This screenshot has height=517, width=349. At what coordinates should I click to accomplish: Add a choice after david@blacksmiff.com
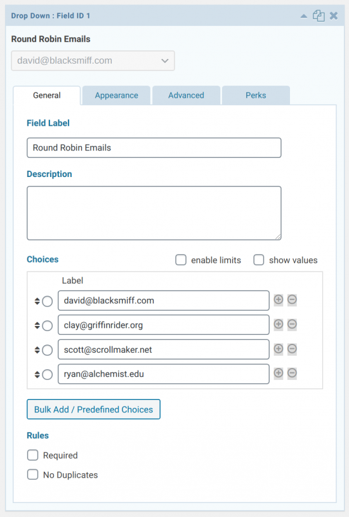point(279,299)
